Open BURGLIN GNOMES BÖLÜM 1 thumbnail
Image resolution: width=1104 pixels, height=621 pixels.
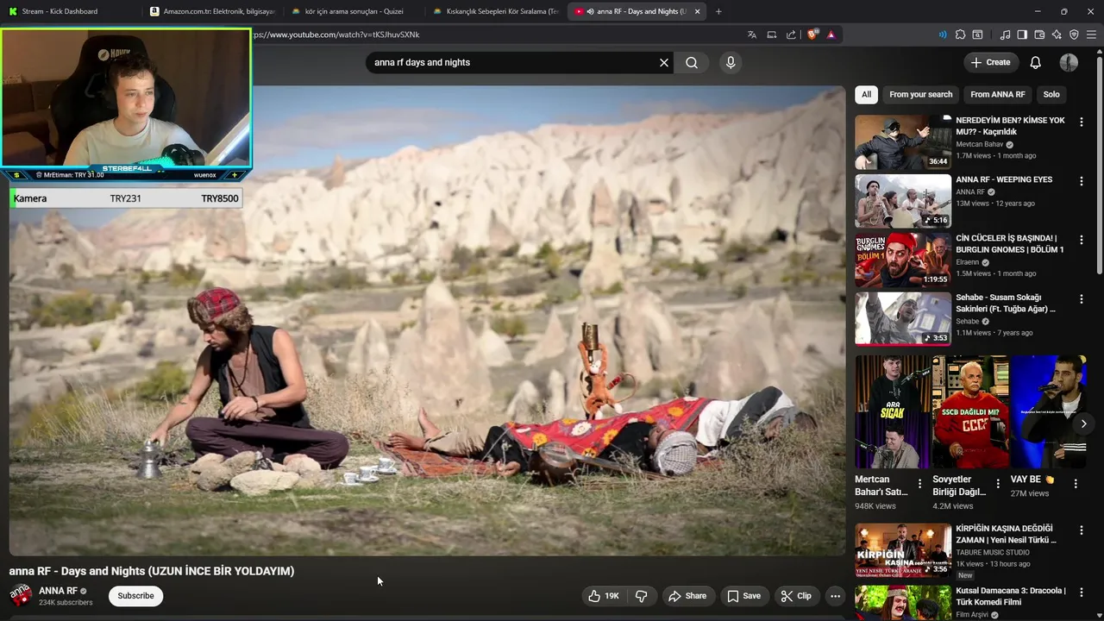[903, 260]
